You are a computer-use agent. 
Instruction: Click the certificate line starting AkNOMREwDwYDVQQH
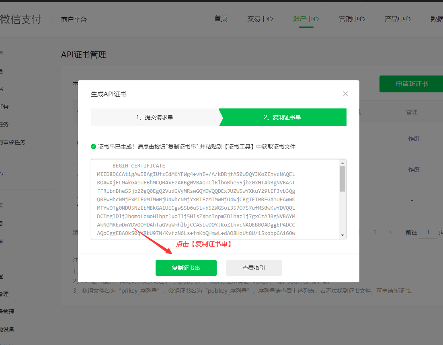tap(196, 225)
